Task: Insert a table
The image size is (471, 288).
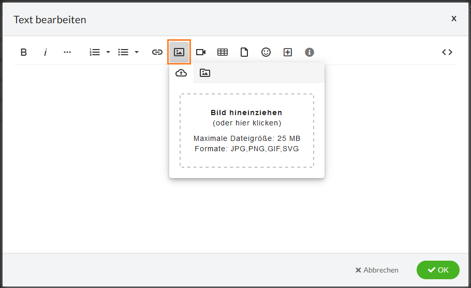Action: 223,52
